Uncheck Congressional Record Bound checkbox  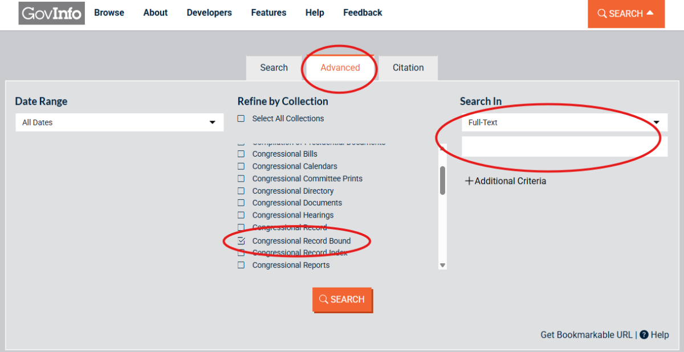[241, 241]
